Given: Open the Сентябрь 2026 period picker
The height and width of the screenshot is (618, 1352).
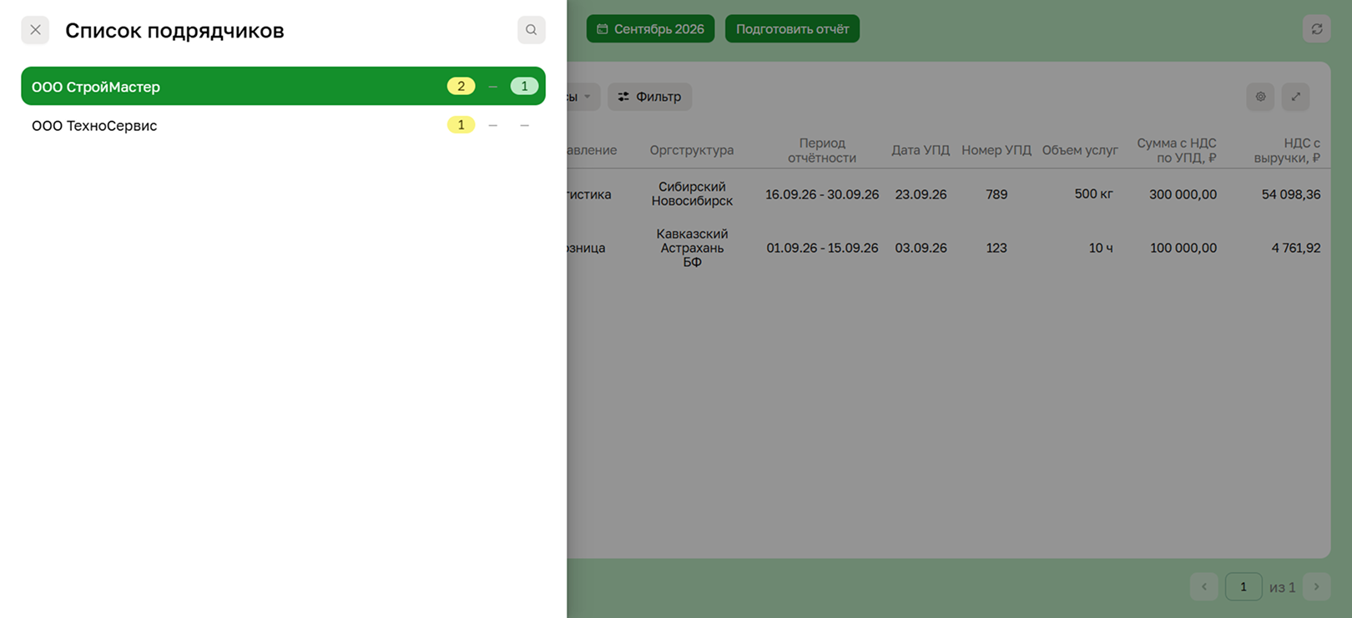Looking at the screenshot, I should 650,29.
